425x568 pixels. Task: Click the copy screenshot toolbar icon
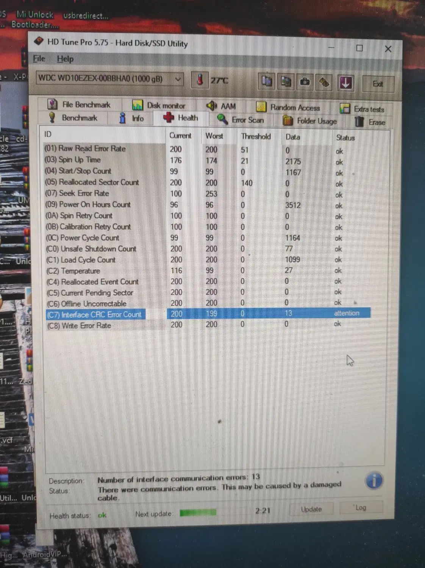pos(286,81)
